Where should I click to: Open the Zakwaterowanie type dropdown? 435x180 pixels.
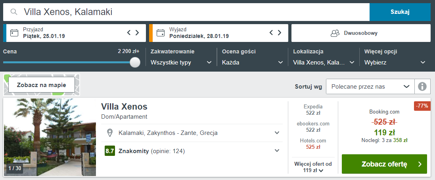click(x=181, y=63)
